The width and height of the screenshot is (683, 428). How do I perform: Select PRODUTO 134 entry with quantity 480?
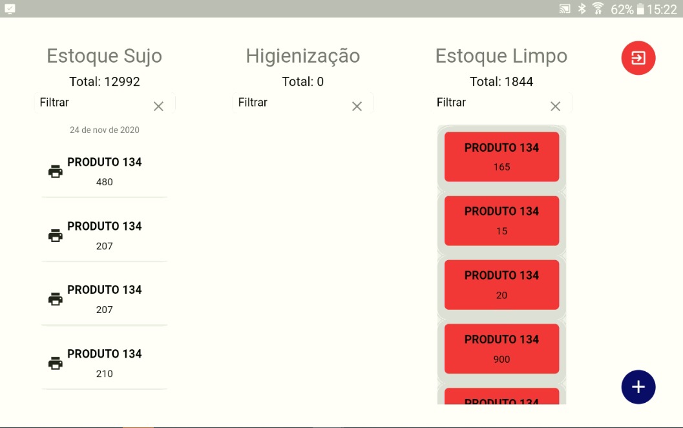coord(105,171)
